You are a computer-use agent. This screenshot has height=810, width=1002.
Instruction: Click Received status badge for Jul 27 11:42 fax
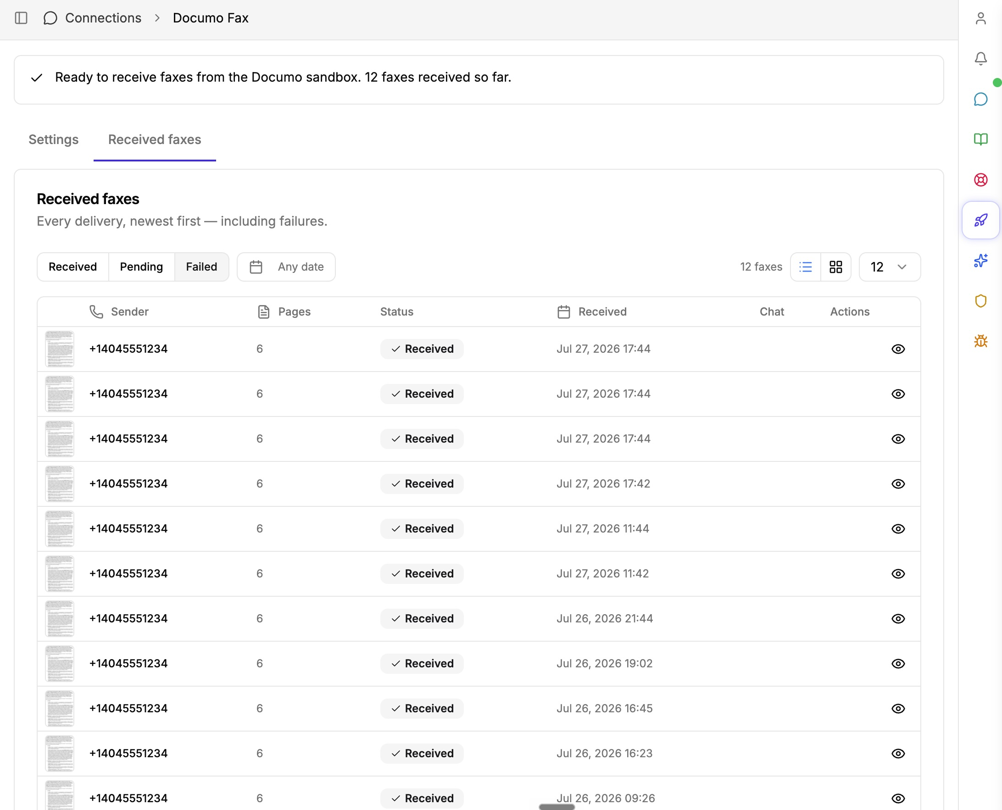click(x=422, y=573)
